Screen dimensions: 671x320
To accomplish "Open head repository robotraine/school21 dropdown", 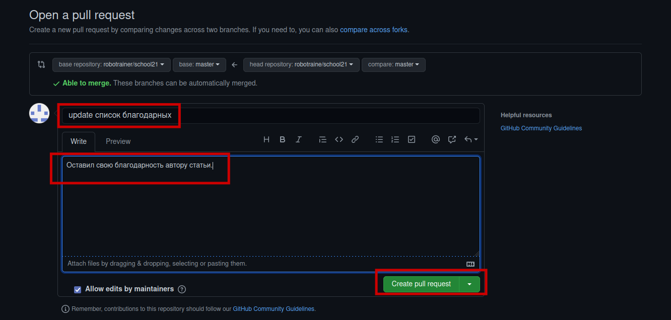I will (301, 65).
